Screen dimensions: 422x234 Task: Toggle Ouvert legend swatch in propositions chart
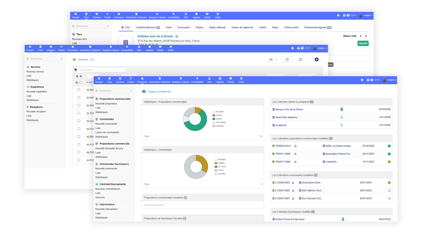pos(214,115)
